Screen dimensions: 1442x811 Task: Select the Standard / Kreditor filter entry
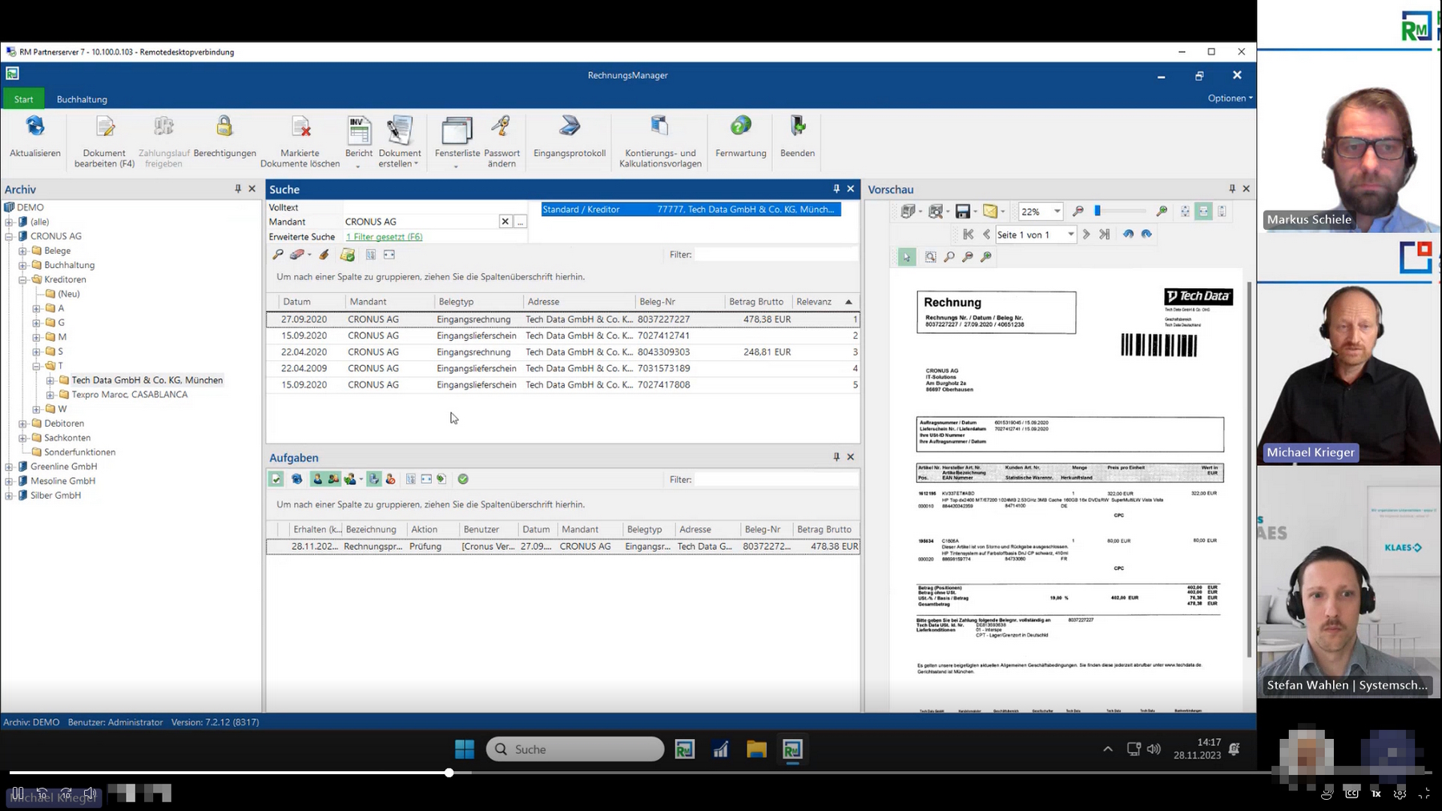tap(691, 209)
